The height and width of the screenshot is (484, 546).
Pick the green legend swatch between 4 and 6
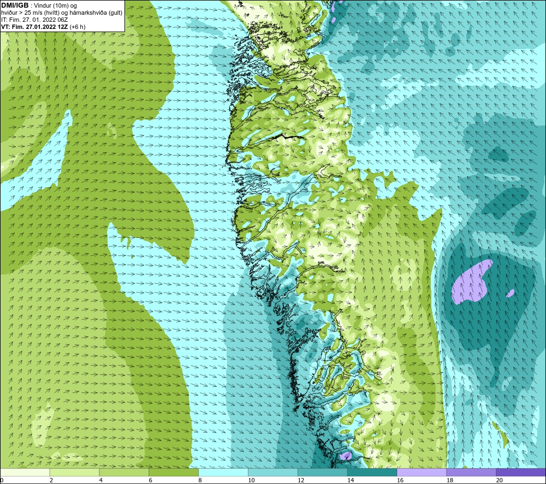124,472
